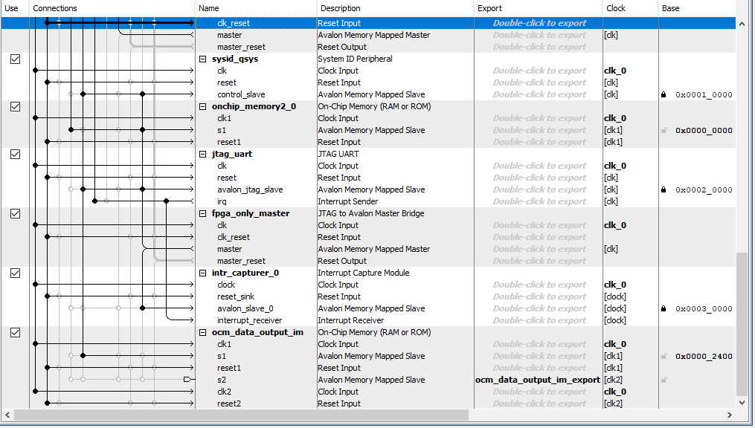
Task: Select the reset2 interface row
Action: (x=228, y=403)
